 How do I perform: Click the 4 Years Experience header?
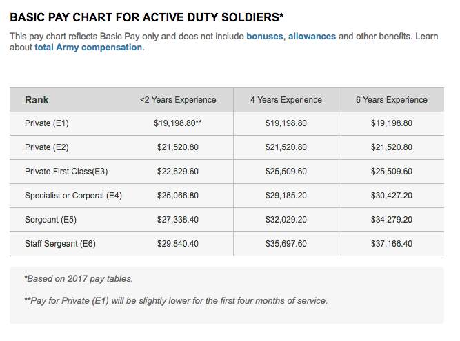tap(286, 100)
